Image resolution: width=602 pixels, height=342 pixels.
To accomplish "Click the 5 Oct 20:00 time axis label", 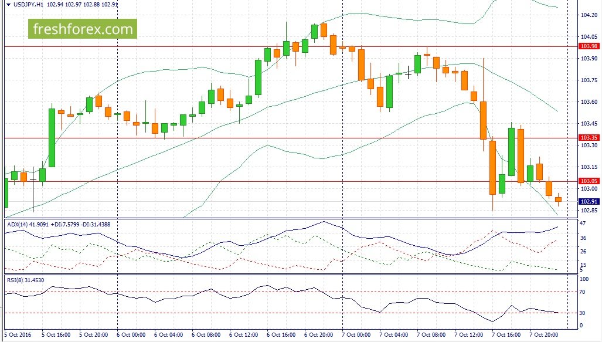I will (94, 335).
